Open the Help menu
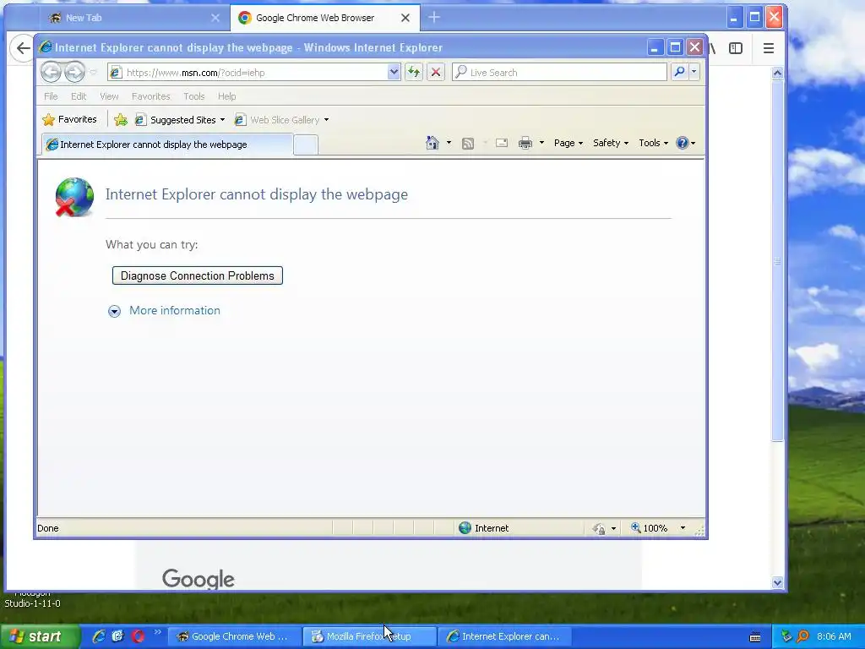 (x=226, y=96)
